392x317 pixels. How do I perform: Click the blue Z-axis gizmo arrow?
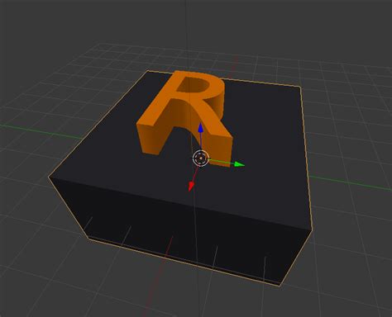point(201,129)
